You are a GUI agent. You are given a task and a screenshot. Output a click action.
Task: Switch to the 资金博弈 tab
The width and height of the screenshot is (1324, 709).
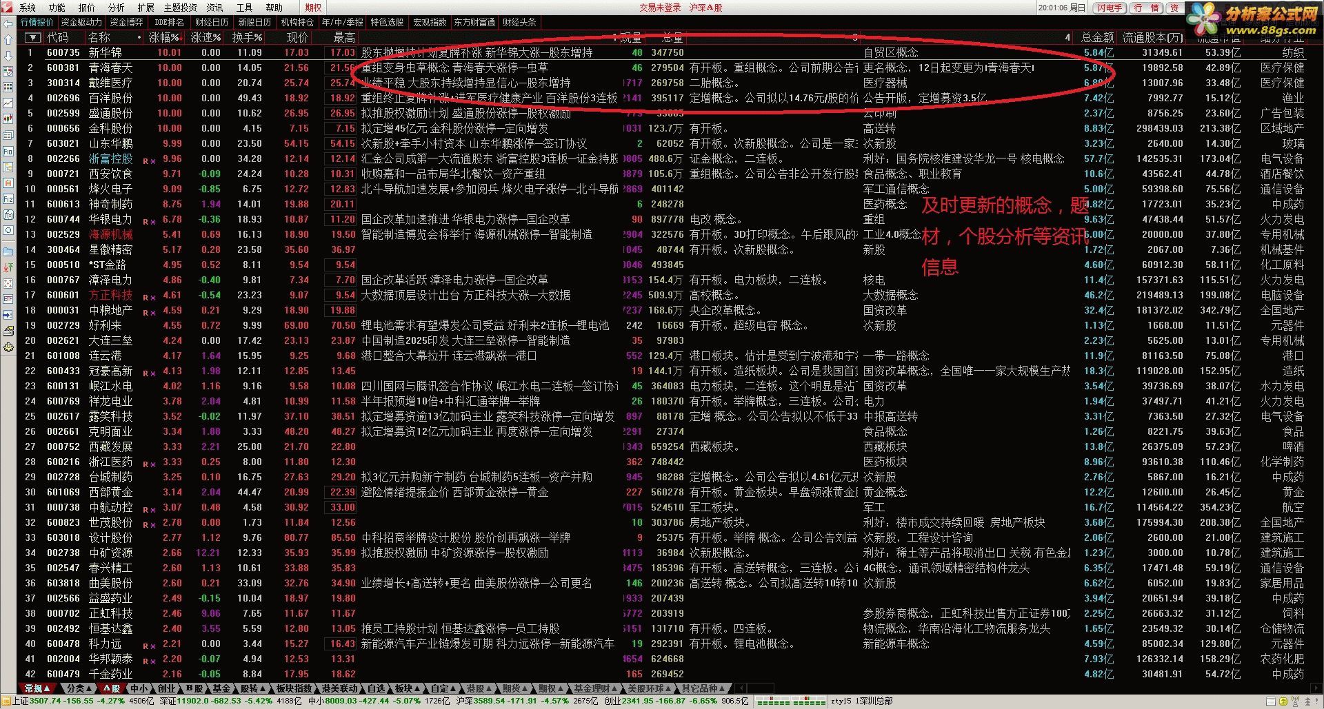(x=127, y=22)
